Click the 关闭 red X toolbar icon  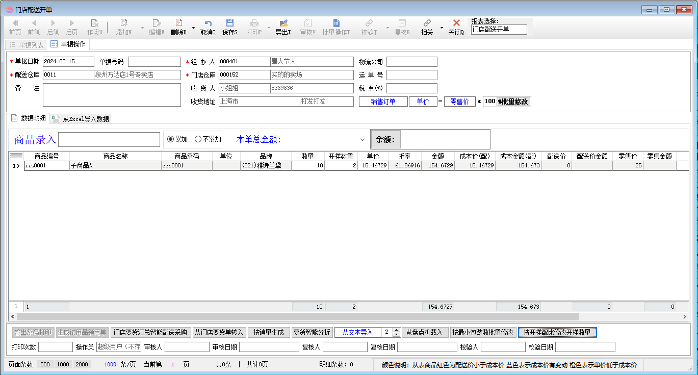coord(456,23)
